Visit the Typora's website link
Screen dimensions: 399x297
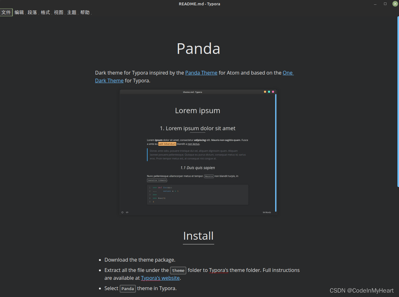coord(160,278)
